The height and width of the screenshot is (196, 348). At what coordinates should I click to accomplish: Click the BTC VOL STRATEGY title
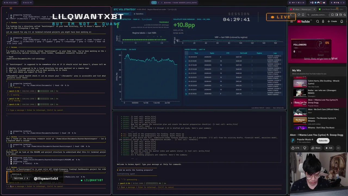(x=125, y=10)
